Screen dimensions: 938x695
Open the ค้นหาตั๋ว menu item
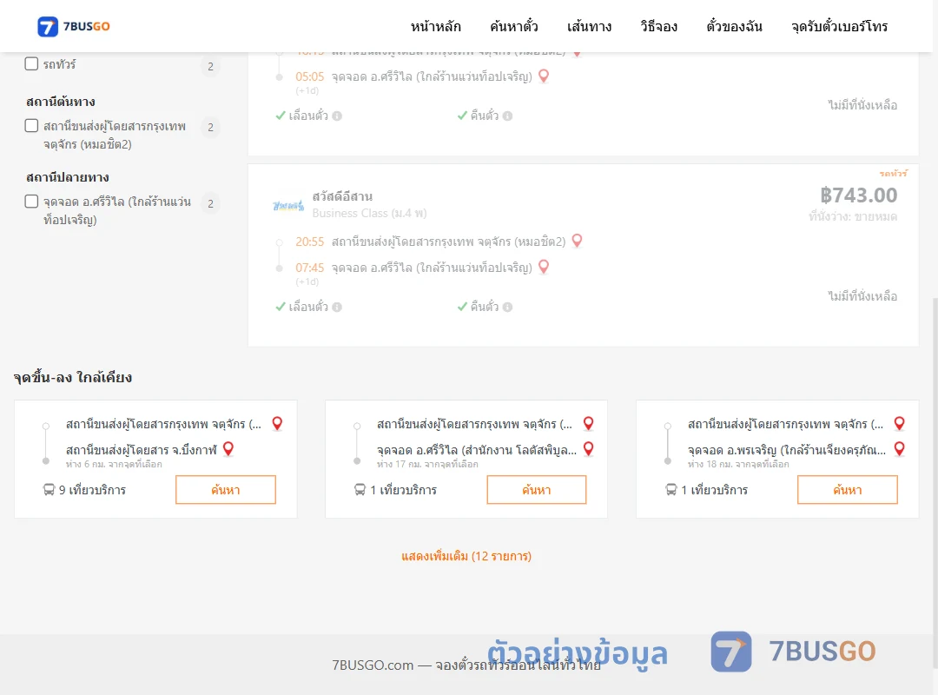tap(514, 26)
